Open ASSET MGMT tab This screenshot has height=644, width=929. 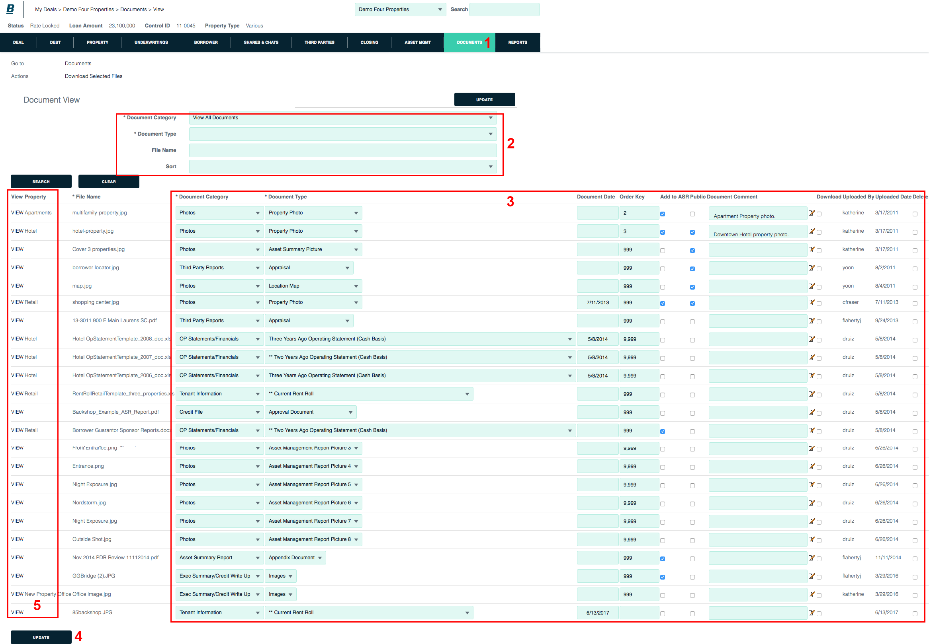point(417,43)
